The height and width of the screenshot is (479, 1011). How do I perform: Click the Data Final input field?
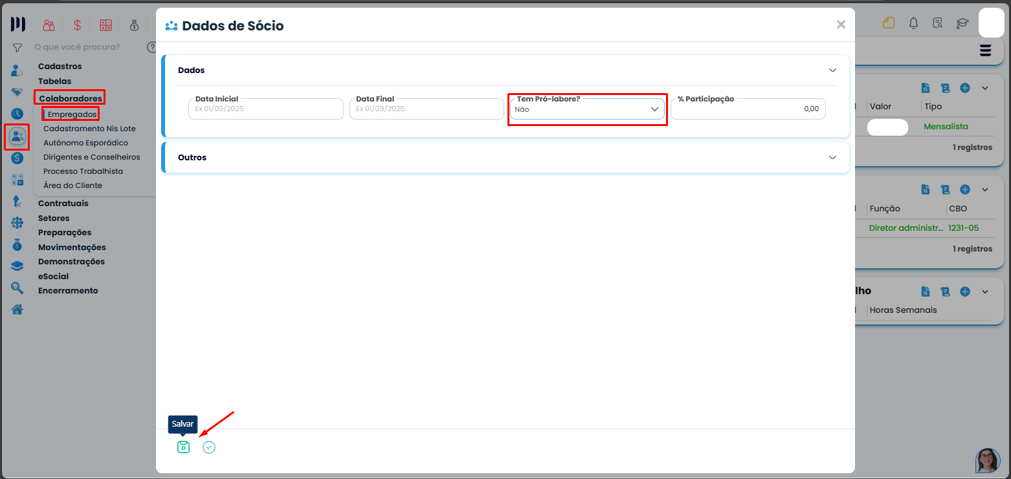coord(427,109)
